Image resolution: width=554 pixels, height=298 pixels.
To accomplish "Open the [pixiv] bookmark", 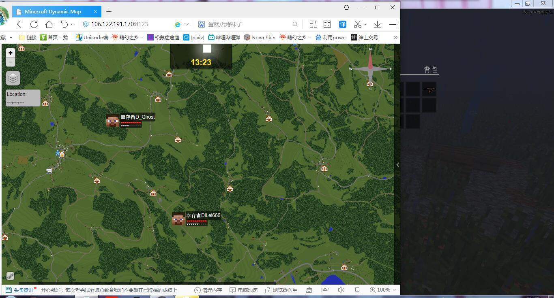I will pyautogui.click(x=194, y=37).
